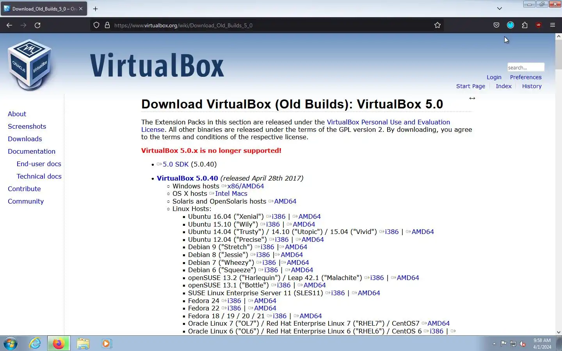Download Oracle Linux 7 OL7 AMD64 package
The width and height of the screenshot is (562, 351).
(x=438, y=323)
